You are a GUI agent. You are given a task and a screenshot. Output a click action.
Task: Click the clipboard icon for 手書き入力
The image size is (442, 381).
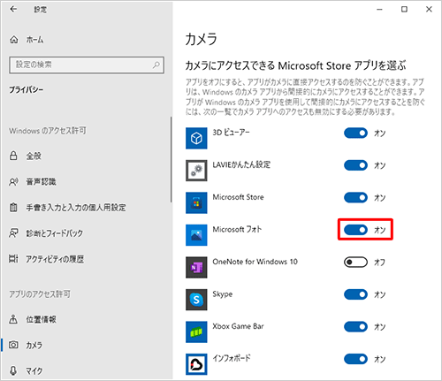click(13, 208)
